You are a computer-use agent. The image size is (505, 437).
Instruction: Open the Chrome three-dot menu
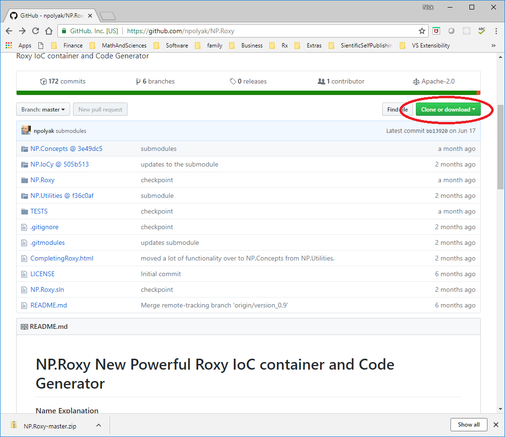[496, 31]
